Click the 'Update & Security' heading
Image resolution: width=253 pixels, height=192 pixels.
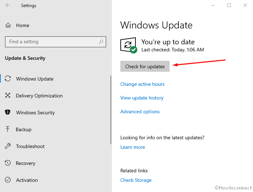point(25,58)
